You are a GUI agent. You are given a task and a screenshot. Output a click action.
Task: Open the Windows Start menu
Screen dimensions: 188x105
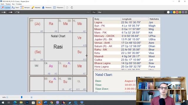point(3,102)
